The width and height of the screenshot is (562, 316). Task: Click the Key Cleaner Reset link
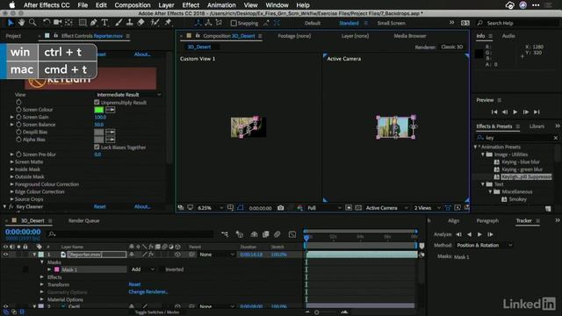[x=99, y=207]
